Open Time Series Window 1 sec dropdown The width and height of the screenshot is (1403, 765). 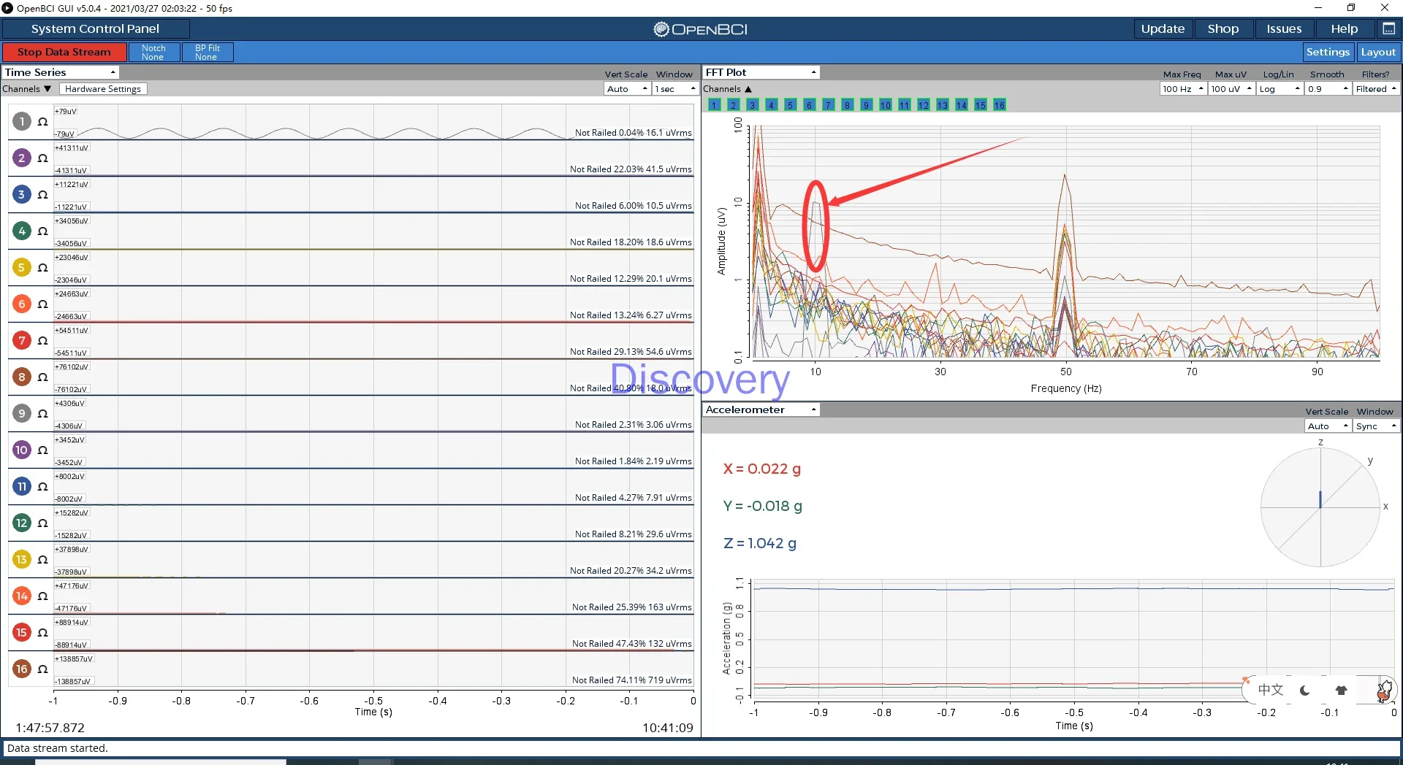pos(675,88)
